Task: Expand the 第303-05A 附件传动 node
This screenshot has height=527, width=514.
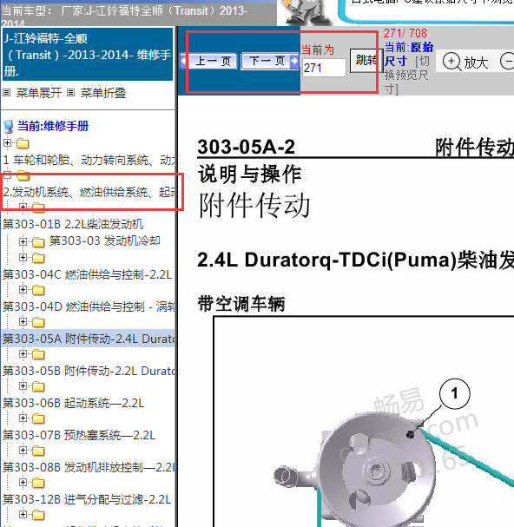Action: pyautogui.click(x=23, y=321)
